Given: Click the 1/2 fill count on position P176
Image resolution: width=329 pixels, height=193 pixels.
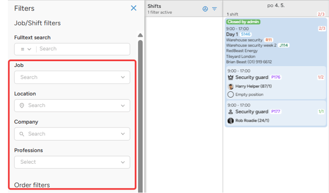Looking at the screenshot, I should [x=321, y=77].
